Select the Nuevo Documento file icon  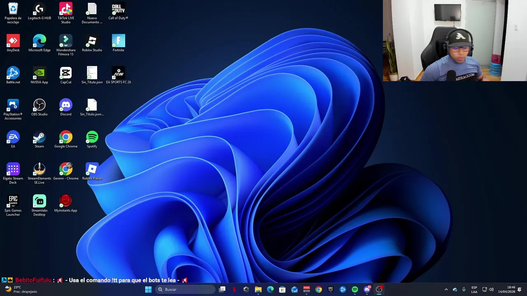[92, 13]
